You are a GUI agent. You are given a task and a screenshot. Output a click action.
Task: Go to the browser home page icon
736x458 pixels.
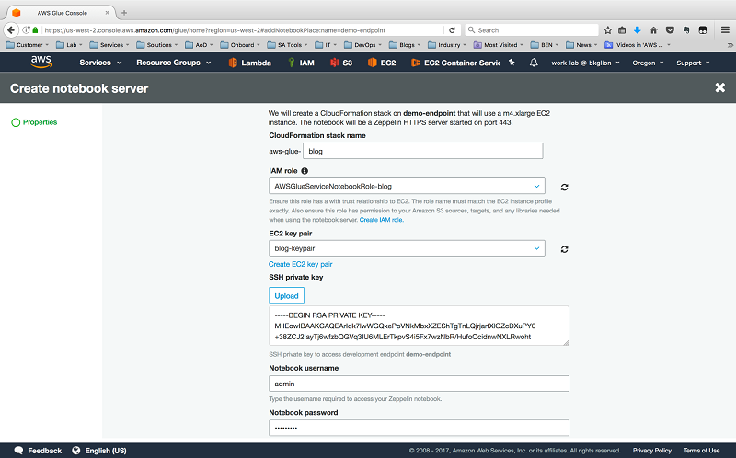click(653, 30)
